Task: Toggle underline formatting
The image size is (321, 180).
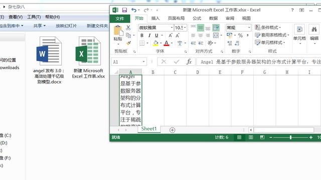Action: coord(156,35)
